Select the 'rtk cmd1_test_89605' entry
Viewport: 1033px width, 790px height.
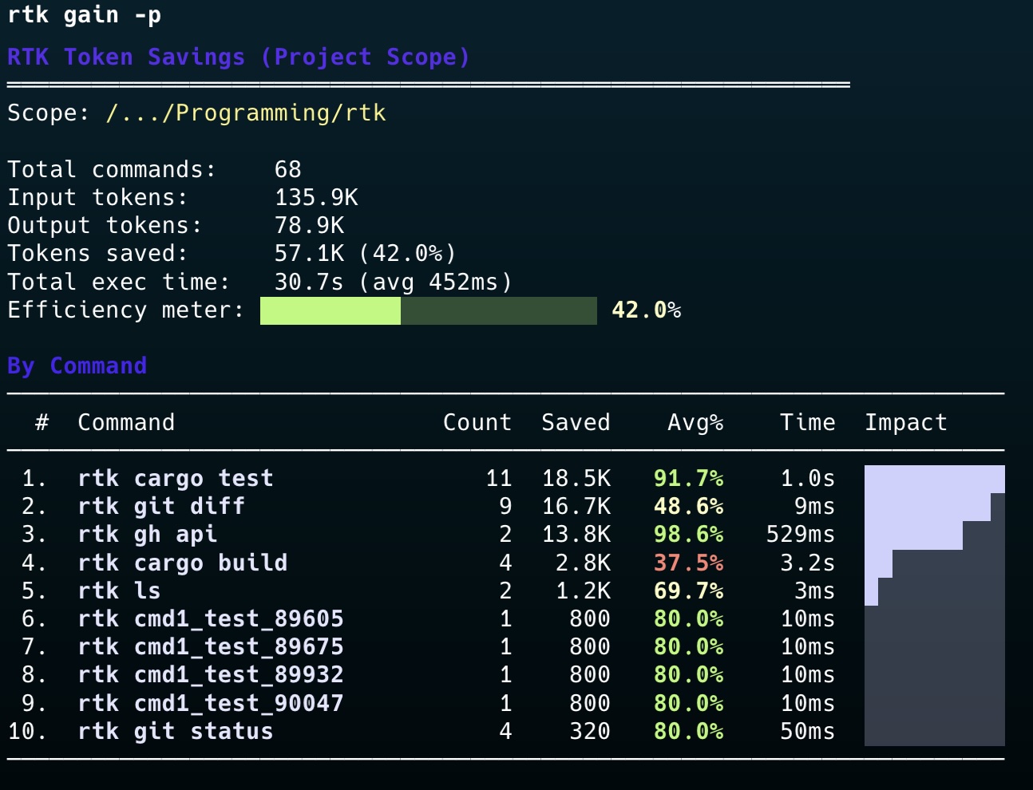pos(211,619)
